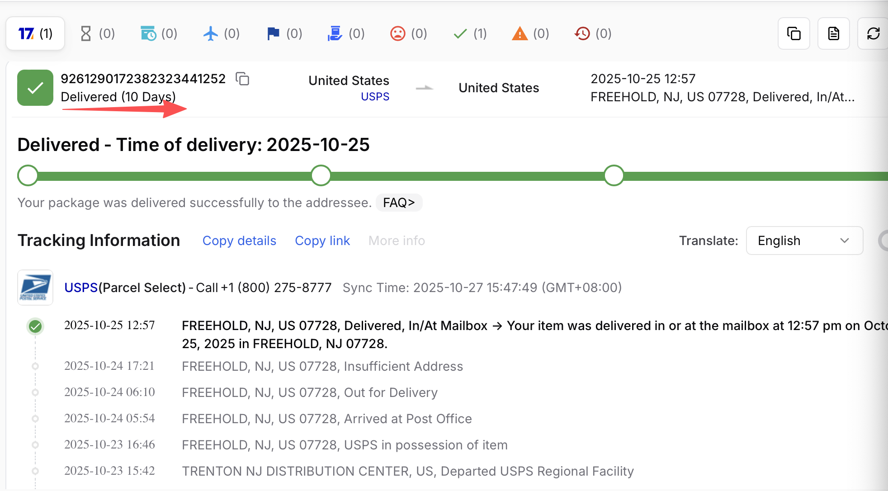The width and height of the screenshot is (888, 491).
Task: Open the Translate language dropdown
Action: [x=804, y=241]
